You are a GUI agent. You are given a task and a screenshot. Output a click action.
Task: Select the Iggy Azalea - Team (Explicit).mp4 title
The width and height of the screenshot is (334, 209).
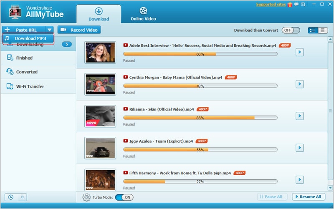(161, 141)
